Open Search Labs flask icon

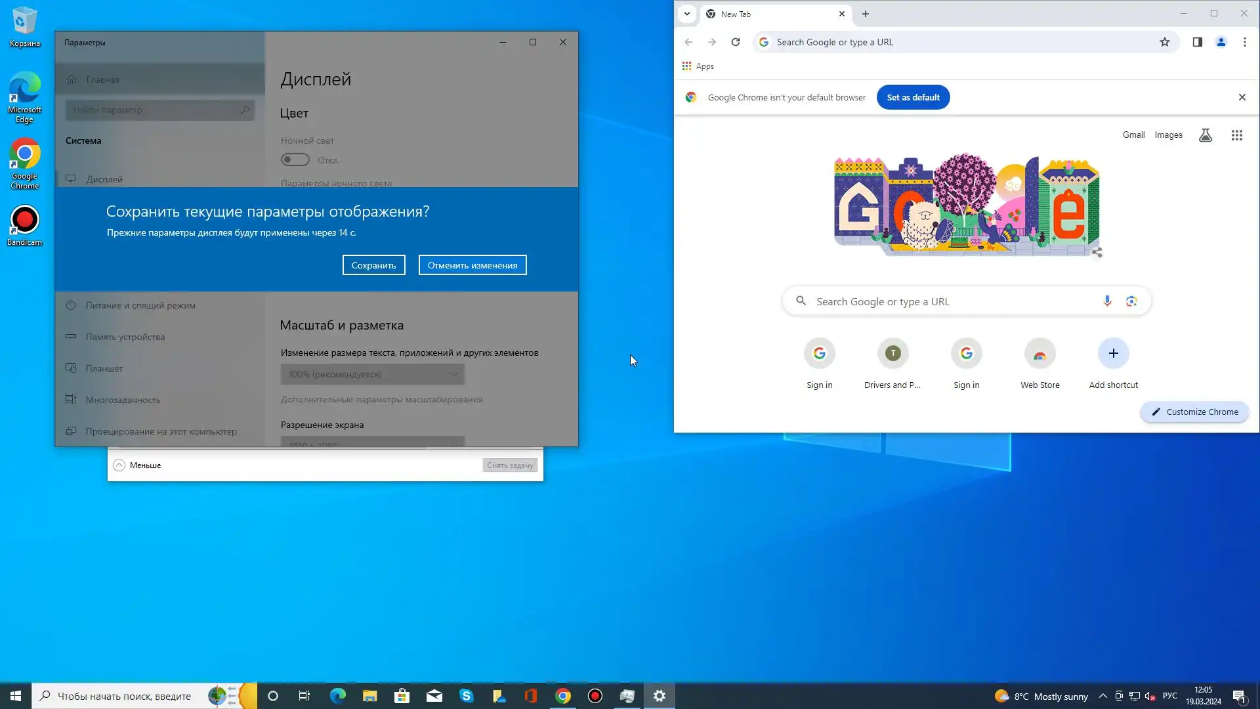(x=1206, y=135)
